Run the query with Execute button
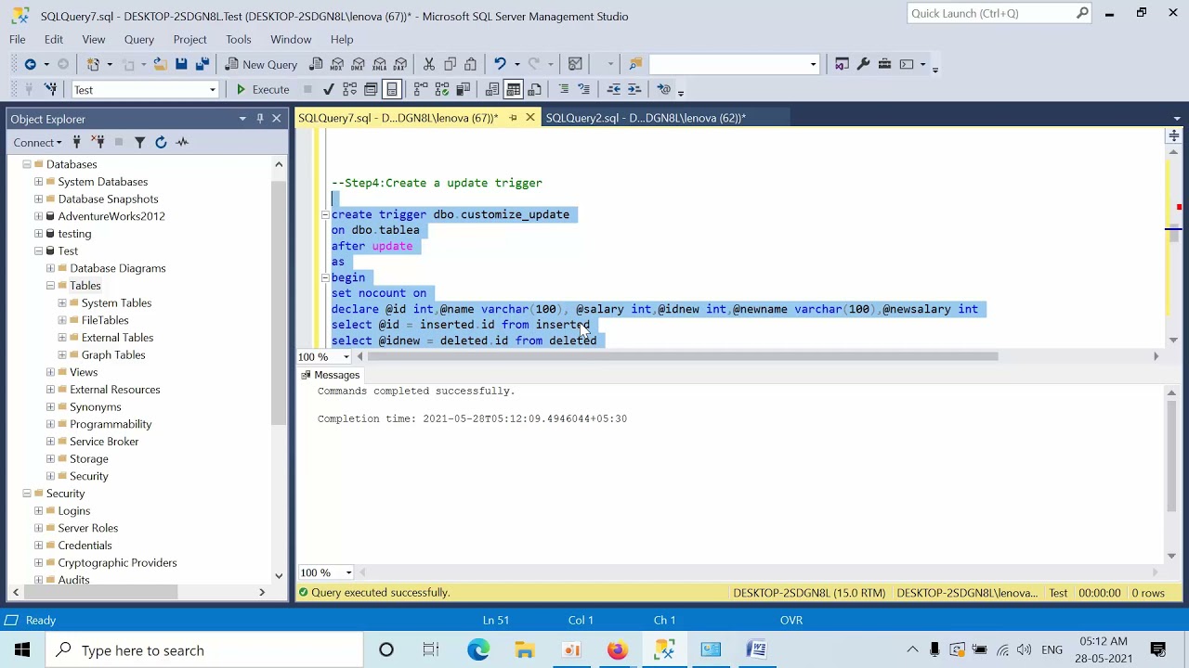 262,89
